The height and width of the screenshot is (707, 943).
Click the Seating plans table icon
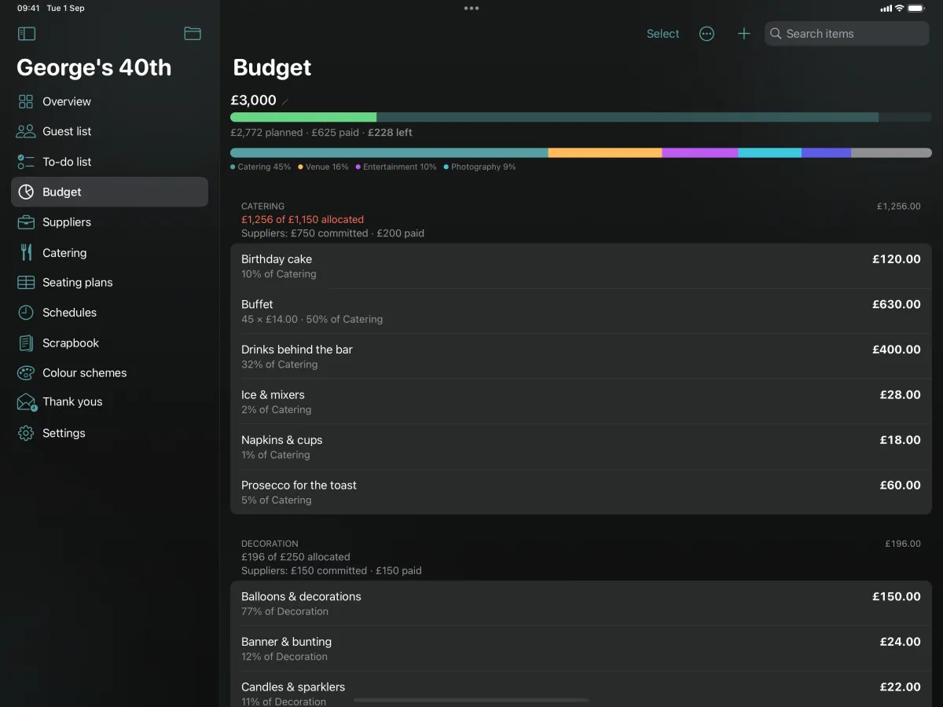point(26,282)
